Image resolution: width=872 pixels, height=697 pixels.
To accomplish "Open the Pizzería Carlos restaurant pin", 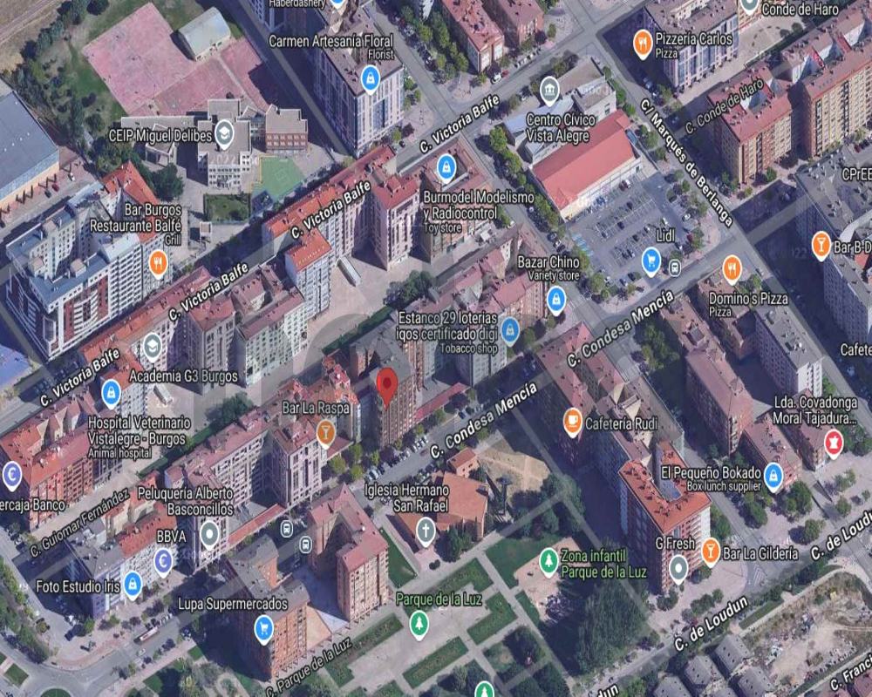I will [643, 44].
